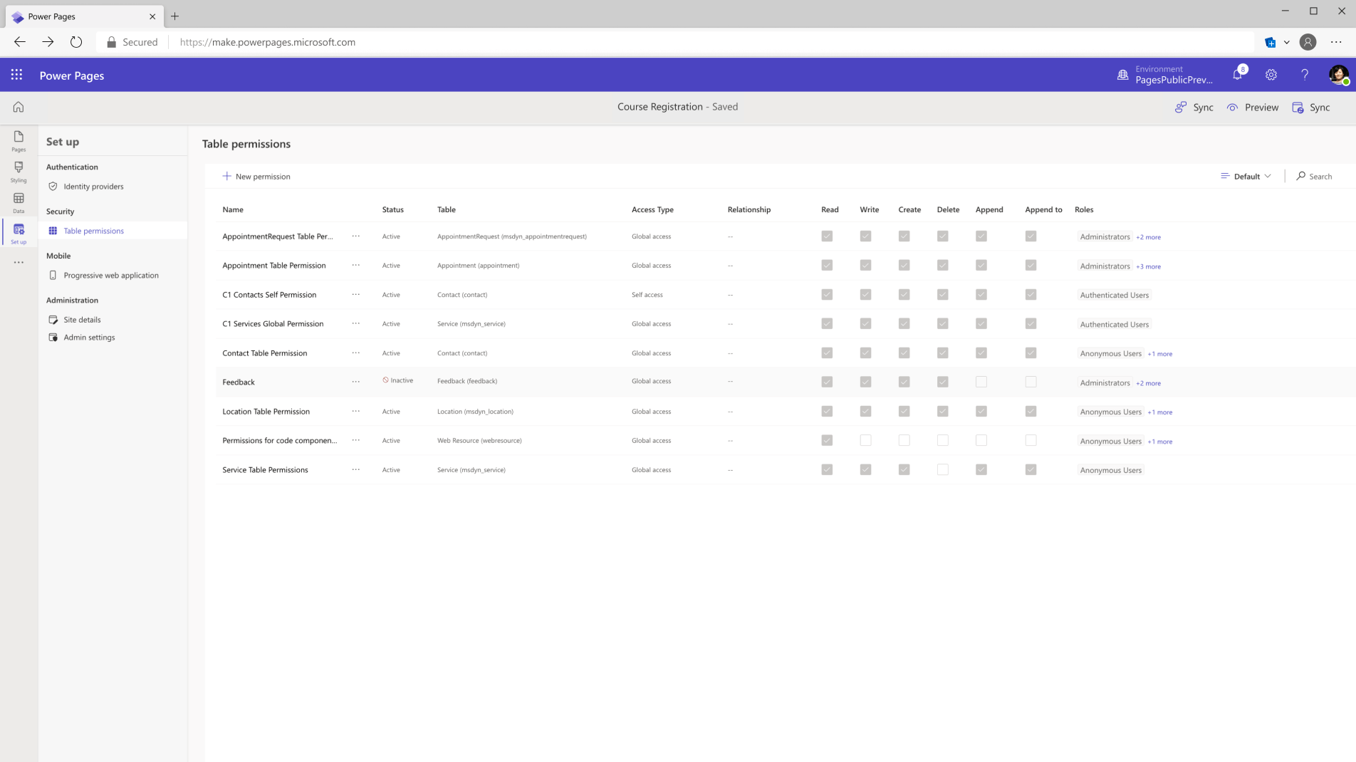Expand +2 more roles for the Feedback row
This screenshot has height=762, width=1356.
point(1148,383)
